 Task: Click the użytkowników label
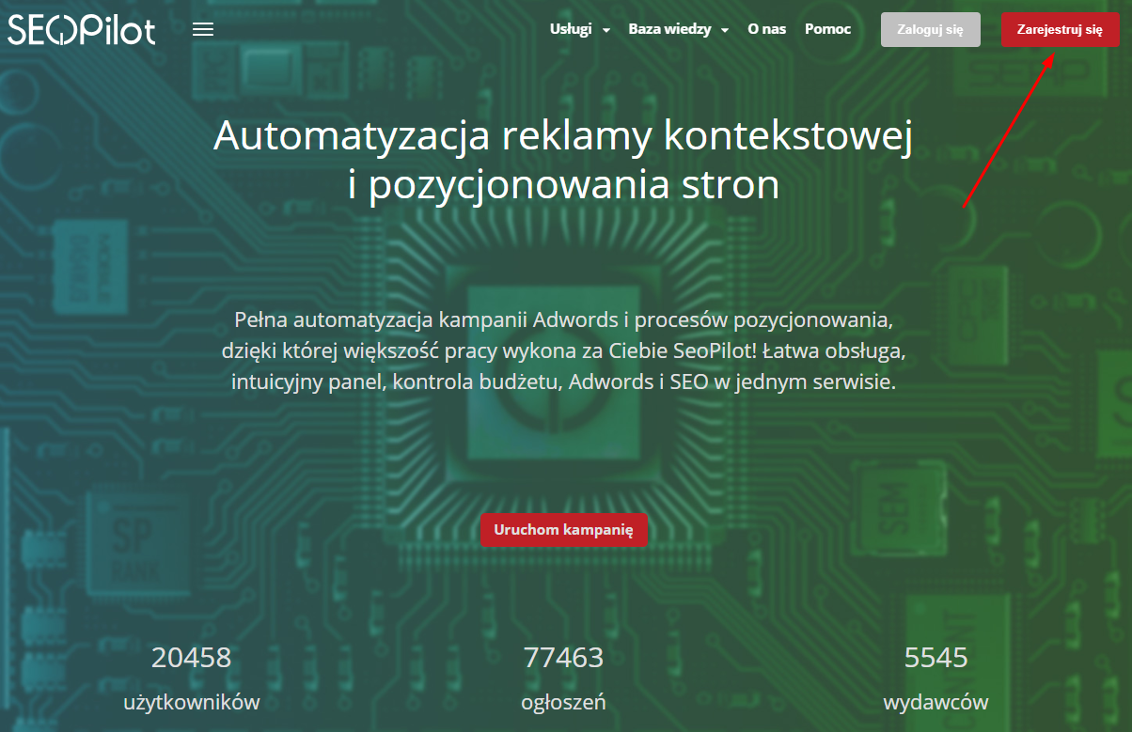(191, 702)
